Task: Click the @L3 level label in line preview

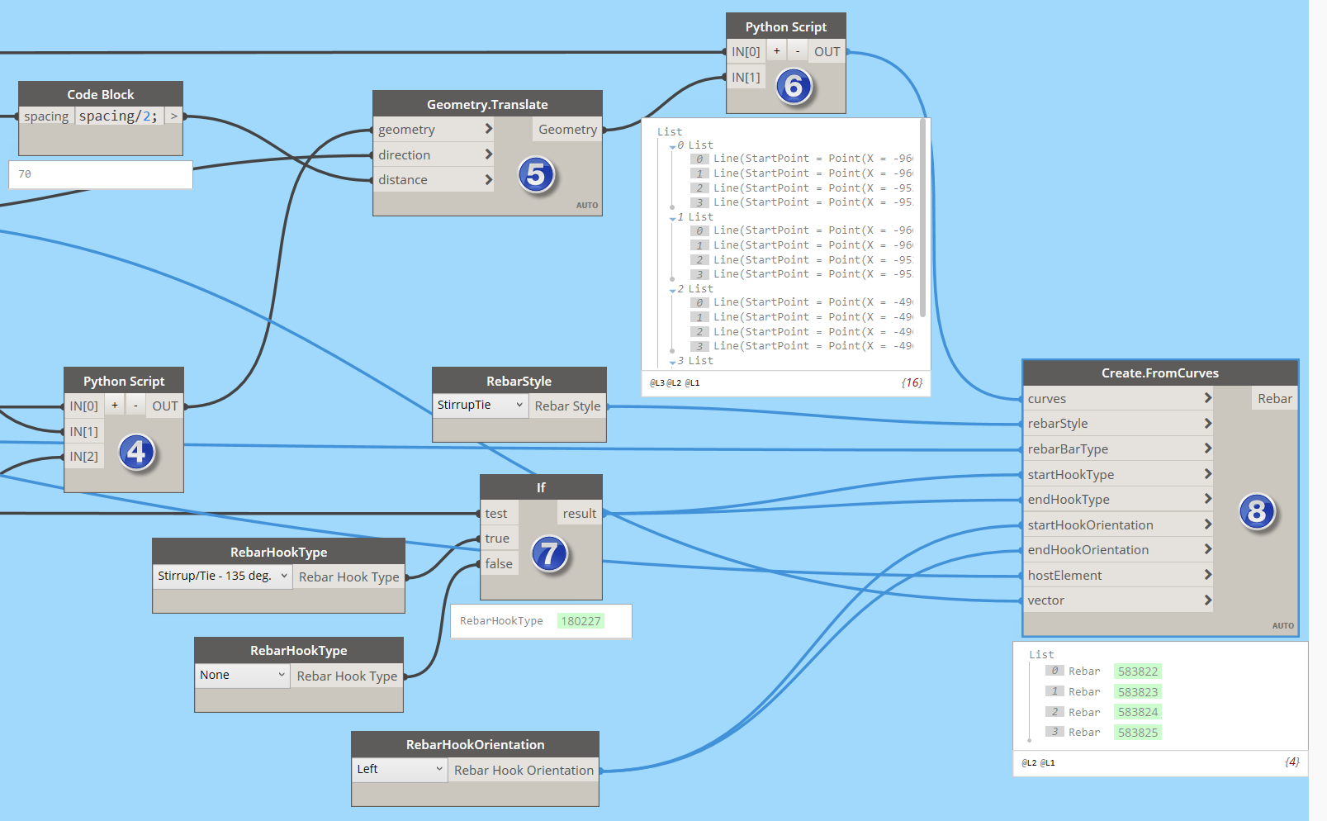Action: click(656, 383)
